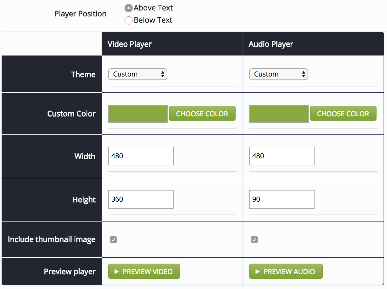387x289 pixels.
Task: Open the Audio Player theme dropdown
Action: (x=278, y=74)
